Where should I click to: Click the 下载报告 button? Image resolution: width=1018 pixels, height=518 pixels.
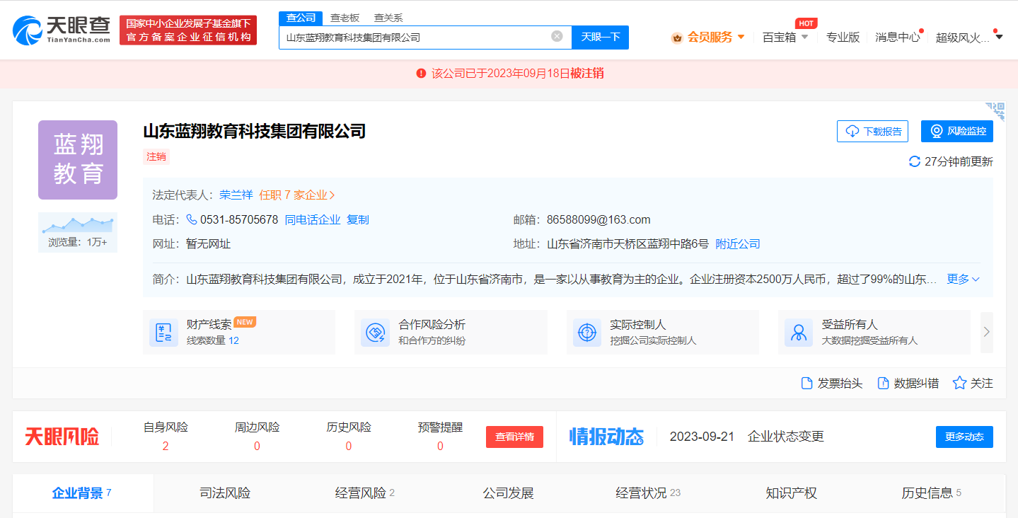pyautogui.click(x=872, y=131)
